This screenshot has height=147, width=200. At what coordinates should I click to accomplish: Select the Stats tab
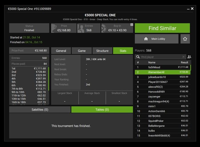click(x=123, y=51)
